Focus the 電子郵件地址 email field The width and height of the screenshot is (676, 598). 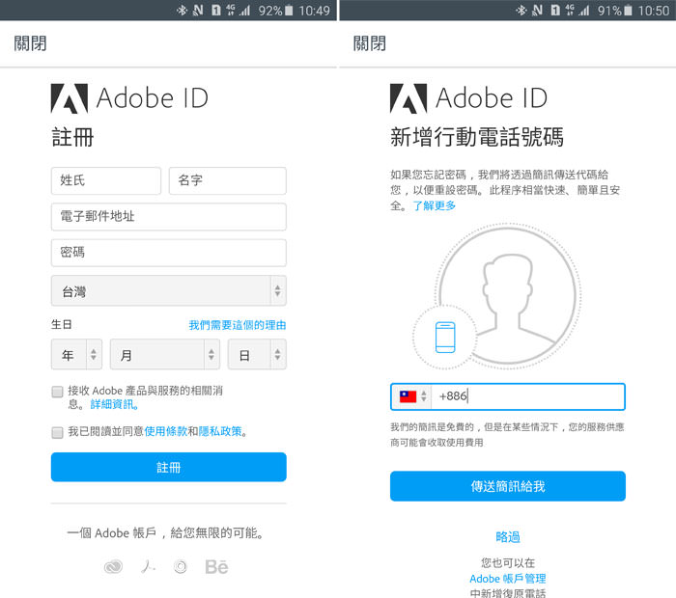point(169,217)
